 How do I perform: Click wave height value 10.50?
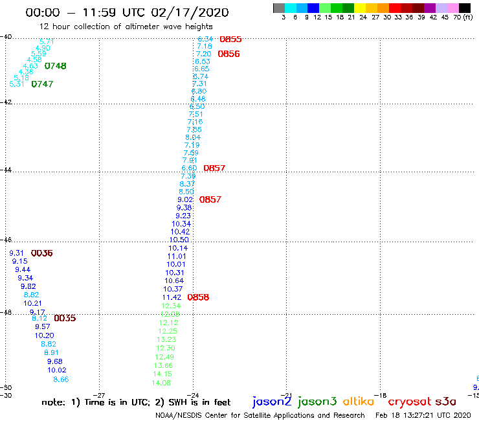[179, 240]
